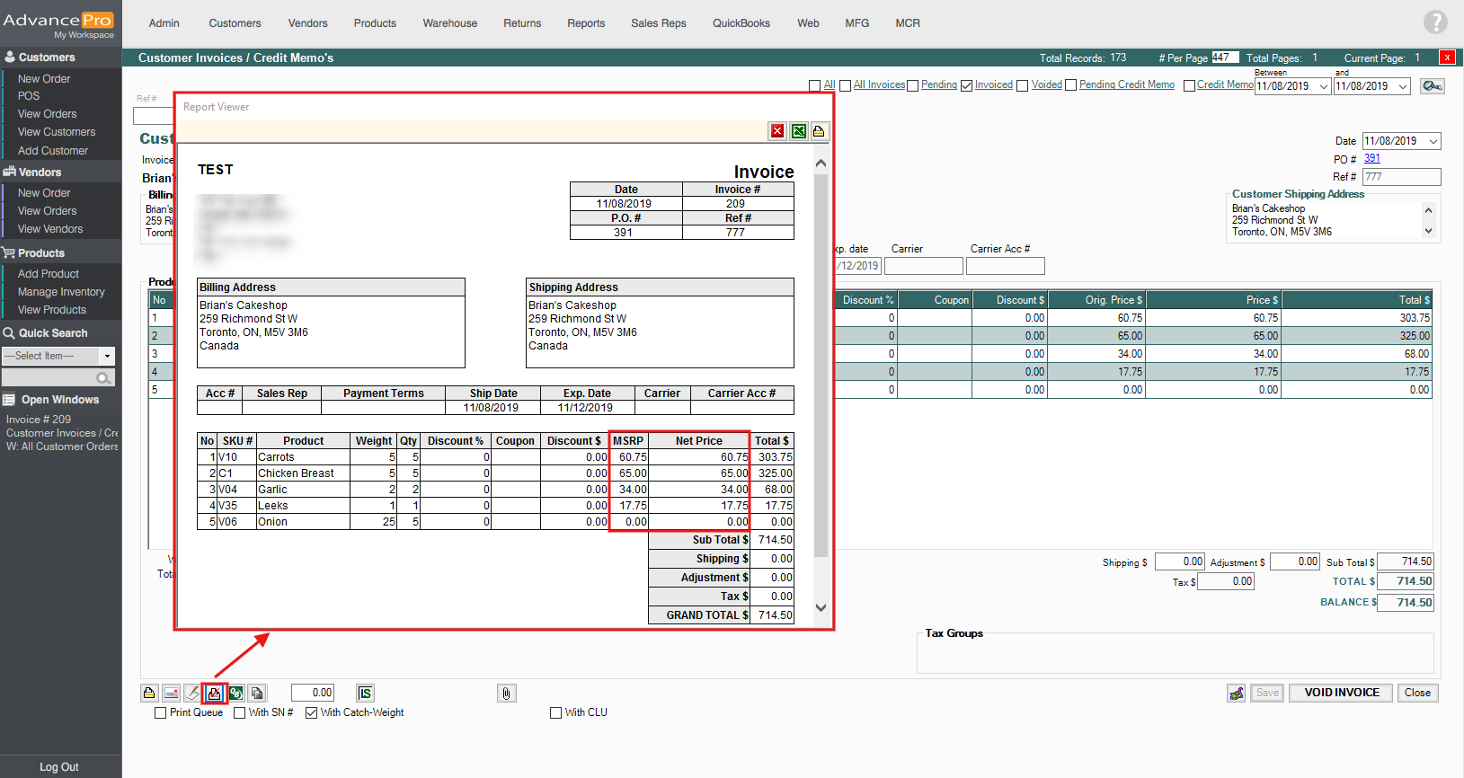This screenshot has height=778, width=1464.
Task: Click the search key icon beside date filters
Action: pos(1432,86)
